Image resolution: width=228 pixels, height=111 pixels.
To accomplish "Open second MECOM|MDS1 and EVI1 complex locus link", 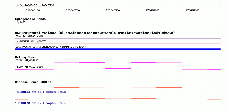I will pos(40,103).
